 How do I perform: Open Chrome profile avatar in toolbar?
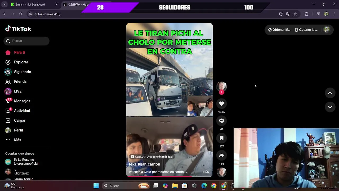[x=326, y=14]
